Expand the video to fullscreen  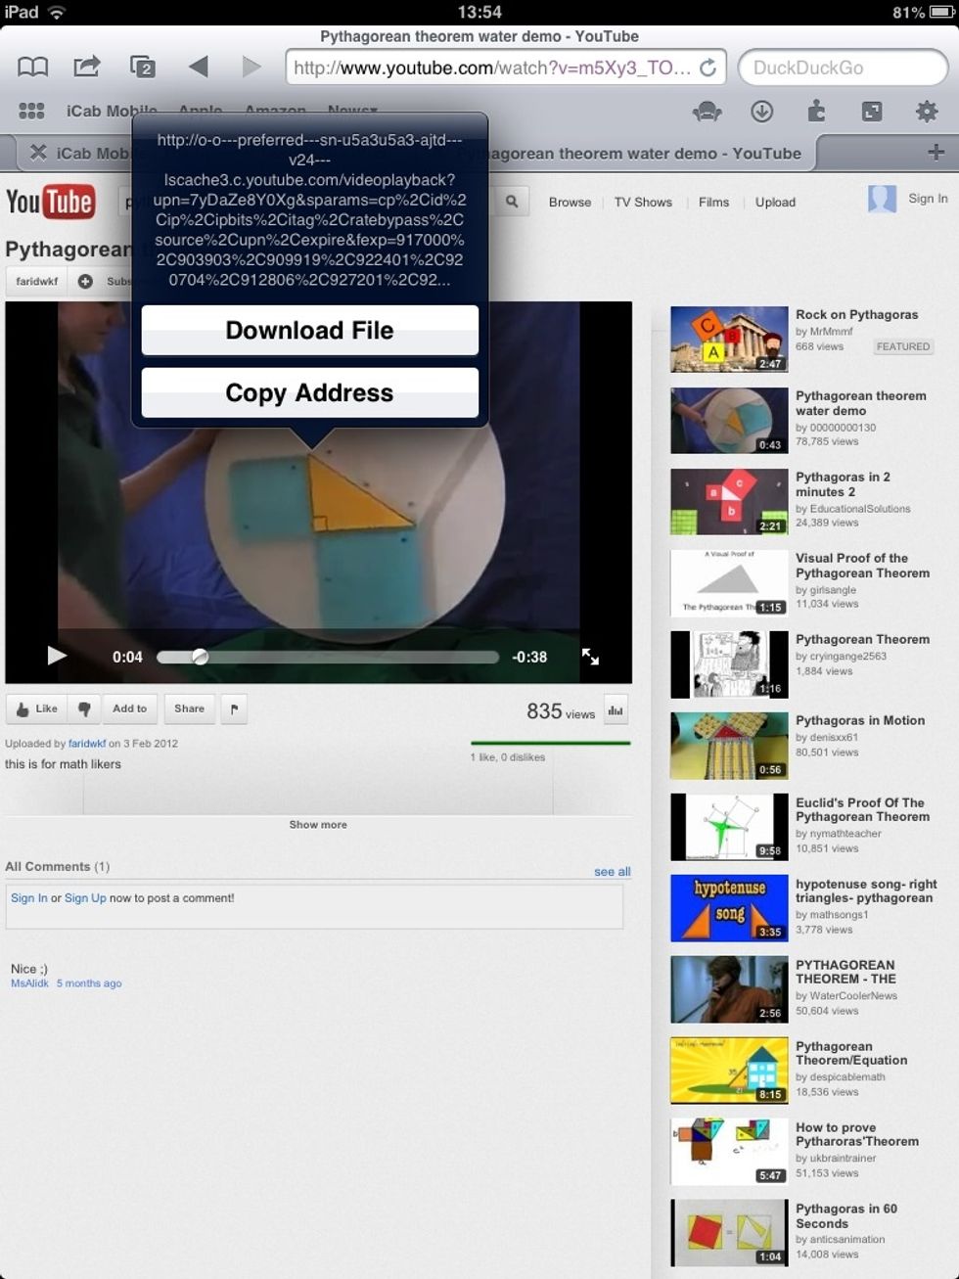[x=590, y=657]
